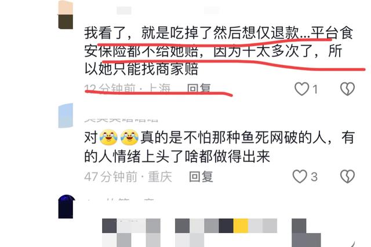Dislike the 重庆 comment with broken heart

pyautogui.click(x=347, y=176)
